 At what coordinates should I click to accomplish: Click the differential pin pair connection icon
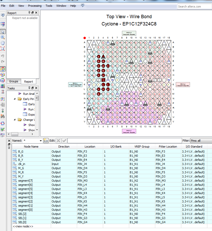click(3, 92)
